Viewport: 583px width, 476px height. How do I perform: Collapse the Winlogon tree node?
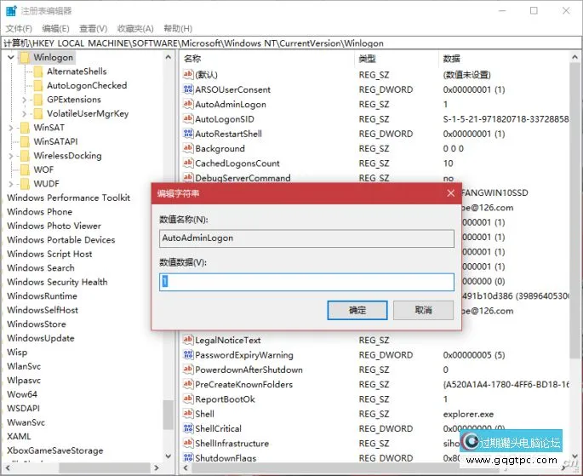click(x=10, y=58)
